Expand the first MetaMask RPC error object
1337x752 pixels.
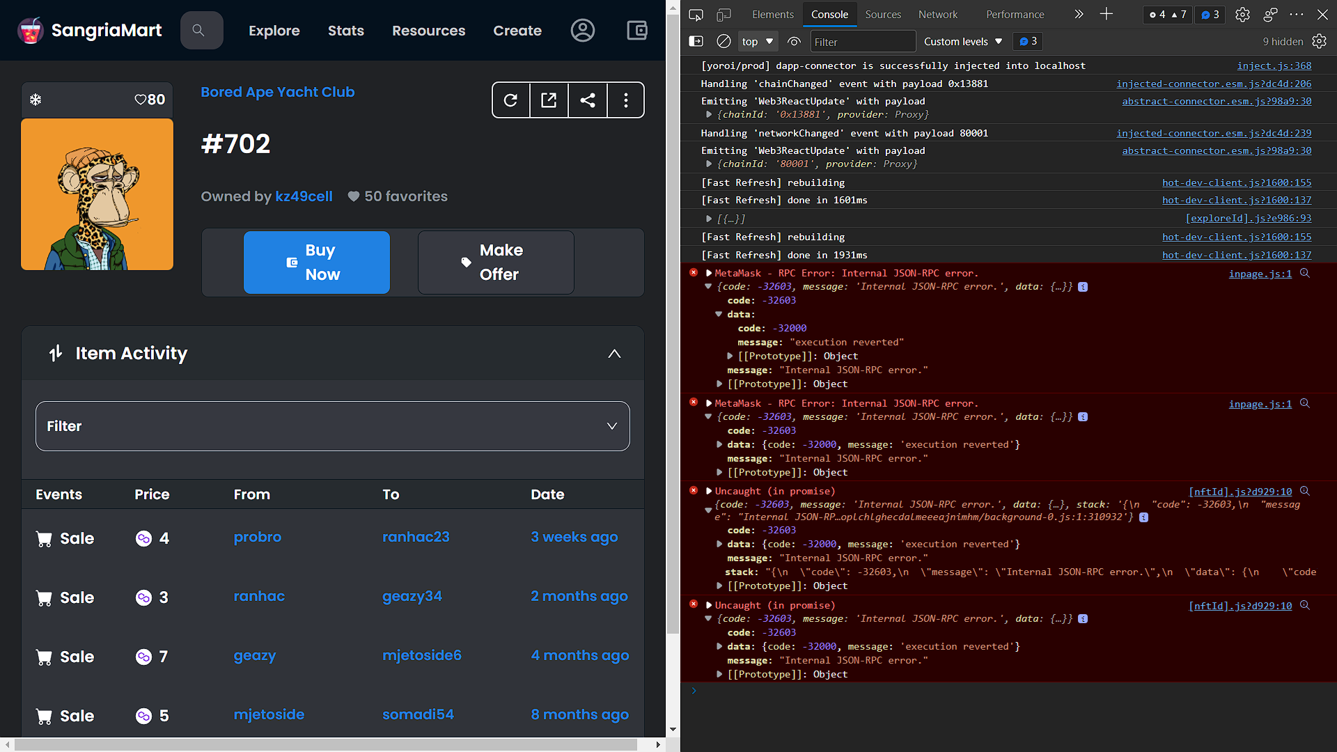click(708, 273)
